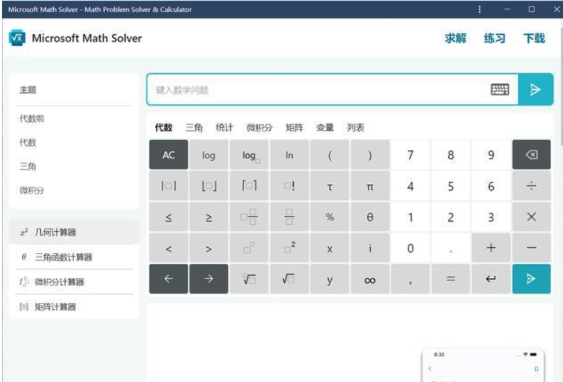Click the pi constant key
Image resolution: width=563 pixels, height=382 pixels.
[x=370, y=186]
